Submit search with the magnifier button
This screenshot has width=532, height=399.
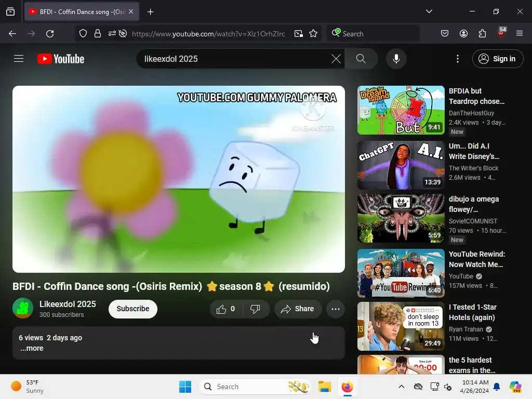point(361,59)
